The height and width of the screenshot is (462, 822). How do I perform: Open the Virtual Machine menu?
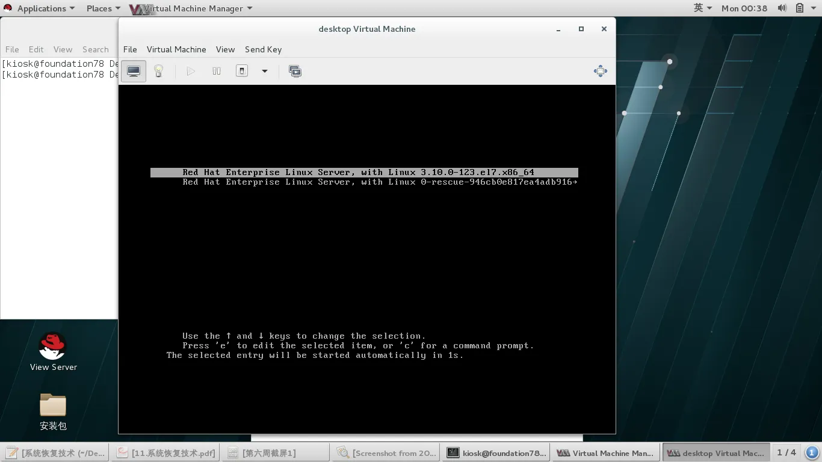pos(176,49)
